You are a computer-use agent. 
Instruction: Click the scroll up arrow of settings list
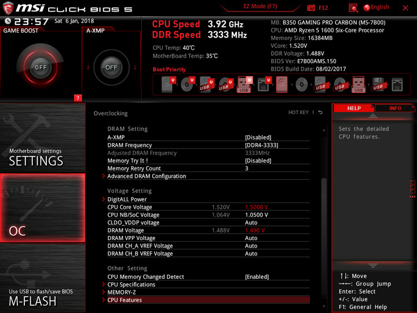(324, 130)
